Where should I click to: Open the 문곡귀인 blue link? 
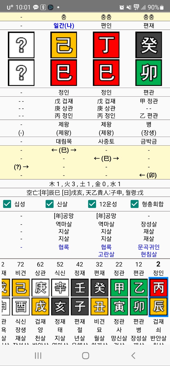148,247
